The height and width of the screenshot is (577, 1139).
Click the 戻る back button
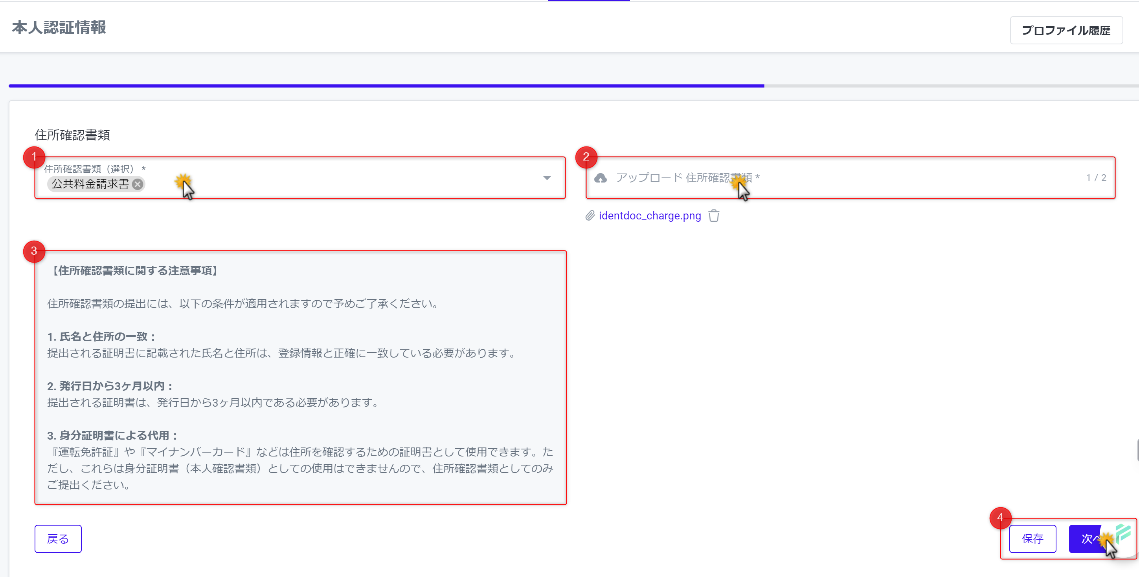(x=58, y=539)
